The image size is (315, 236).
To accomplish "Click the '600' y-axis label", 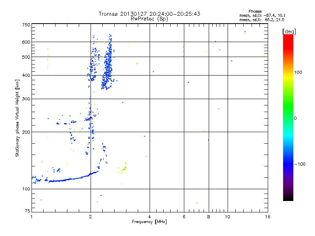I will [26, 42].
